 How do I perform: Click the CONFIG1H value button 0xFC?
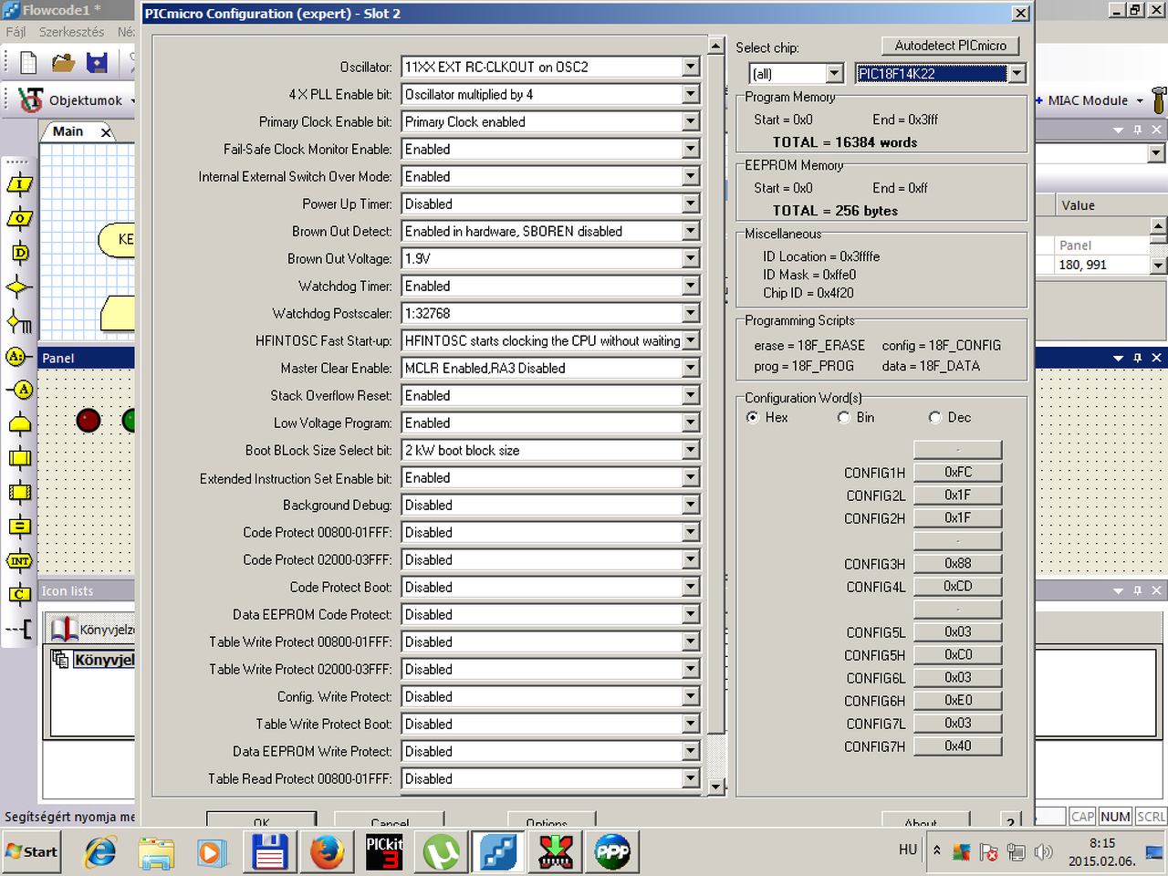[958, 473]
